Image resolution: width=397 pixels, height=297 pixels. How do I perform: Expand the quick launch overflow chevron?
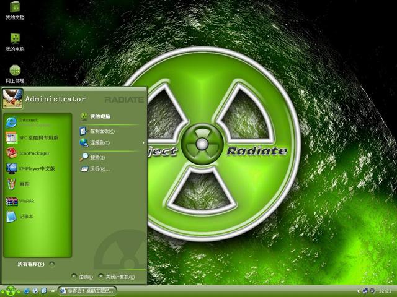point(53,291)
